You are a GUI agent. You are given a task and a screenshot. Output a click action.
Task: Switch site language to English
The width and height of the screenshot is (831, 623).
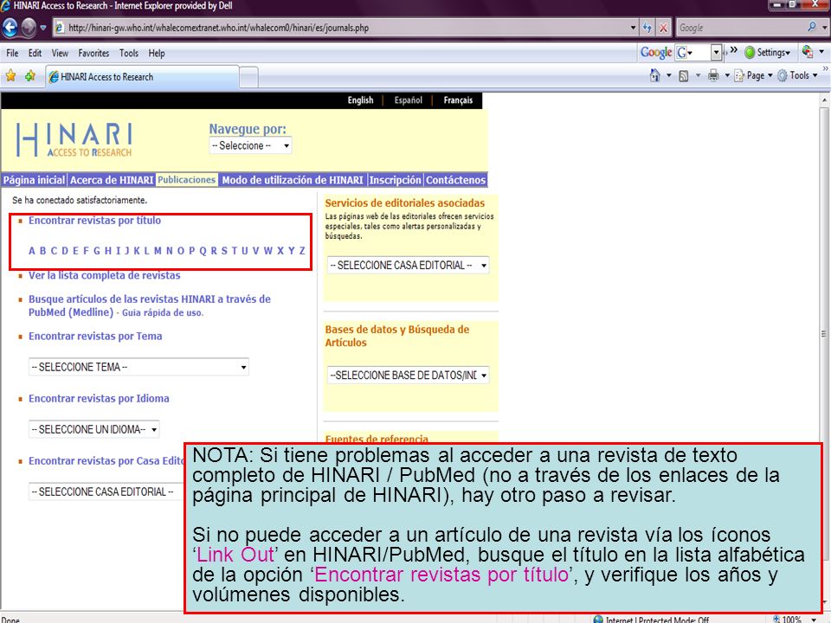(x=360, y=100)
